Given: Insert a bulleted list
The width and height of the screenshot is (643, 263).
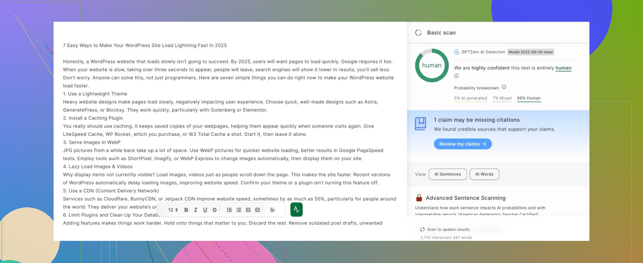Looking at the screenshot, I should 239,210.
